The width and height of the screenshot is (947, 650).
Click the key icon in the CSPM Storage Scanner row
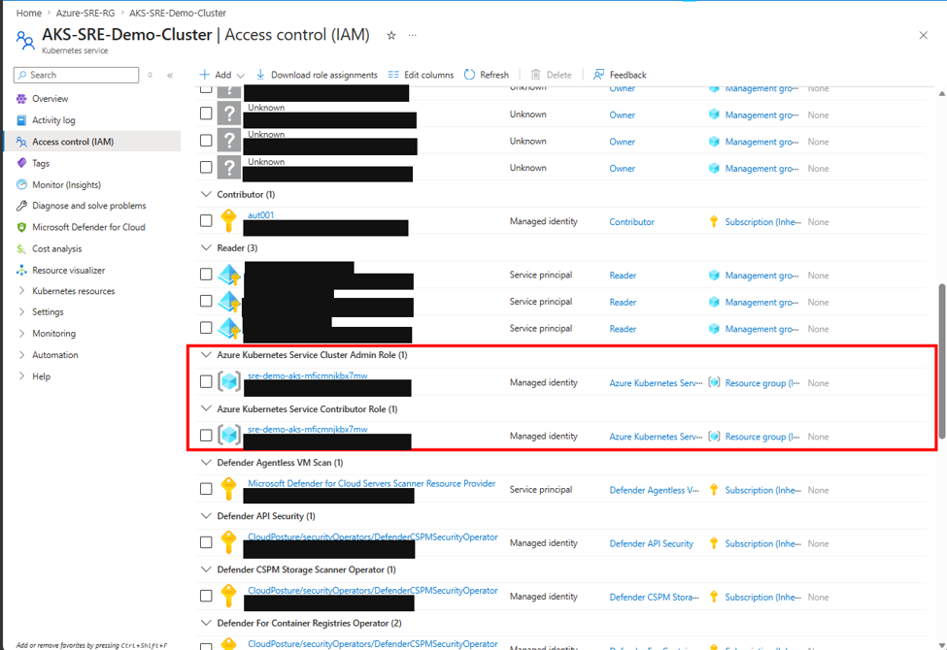[229, 596]
